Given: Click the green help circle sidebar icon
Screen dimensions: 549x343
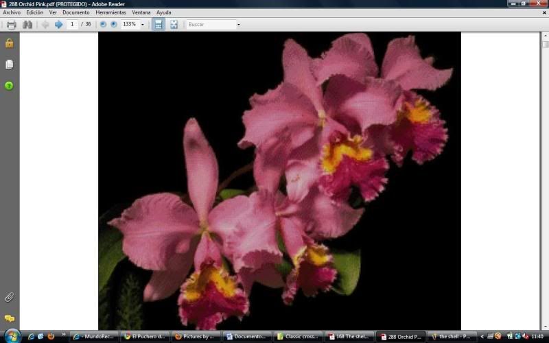Looking at the screenshot, I should (x=9, y=85).
